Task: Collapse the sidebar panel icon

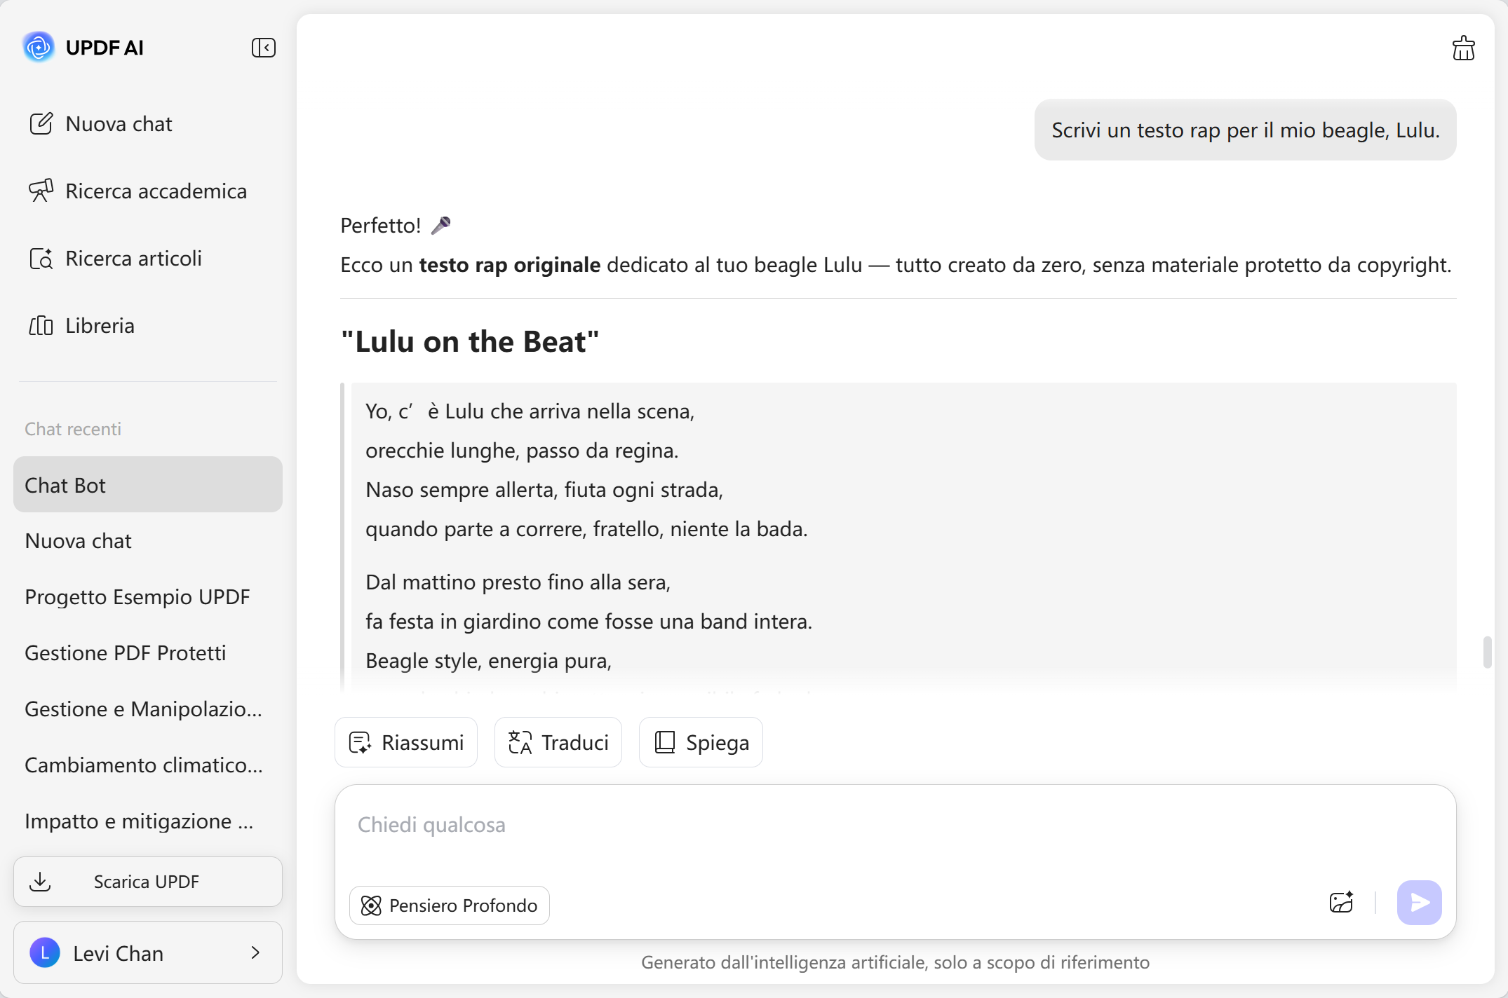Action: click(x=263, y=48)
